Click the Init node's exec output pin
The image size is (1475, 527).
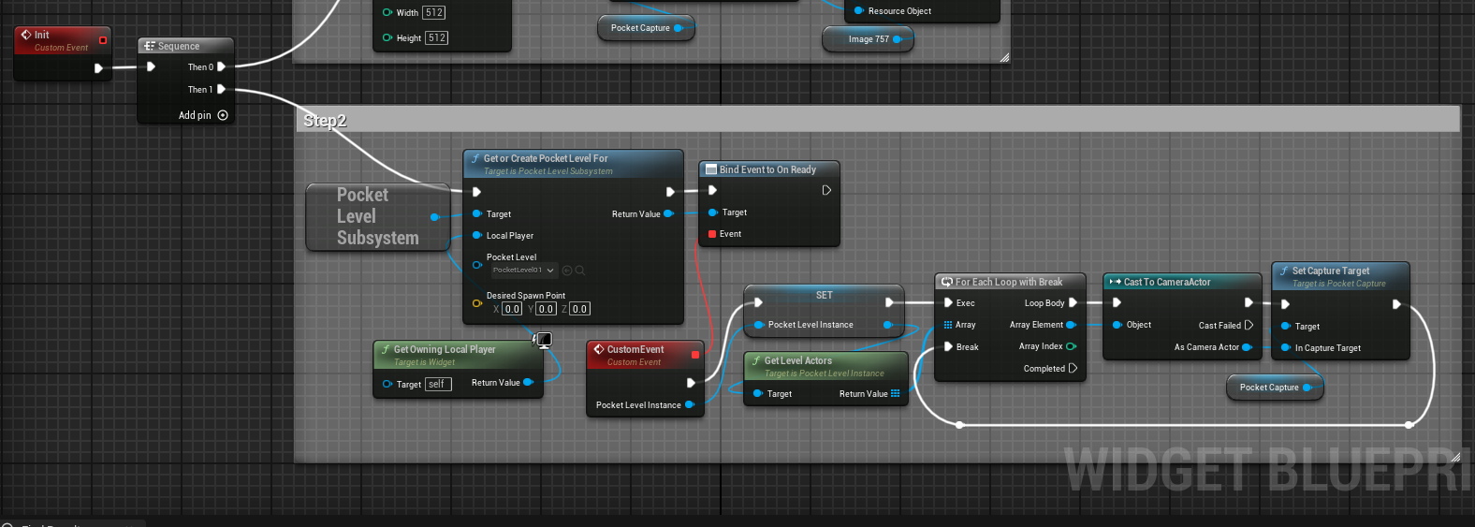click(98, 67)
